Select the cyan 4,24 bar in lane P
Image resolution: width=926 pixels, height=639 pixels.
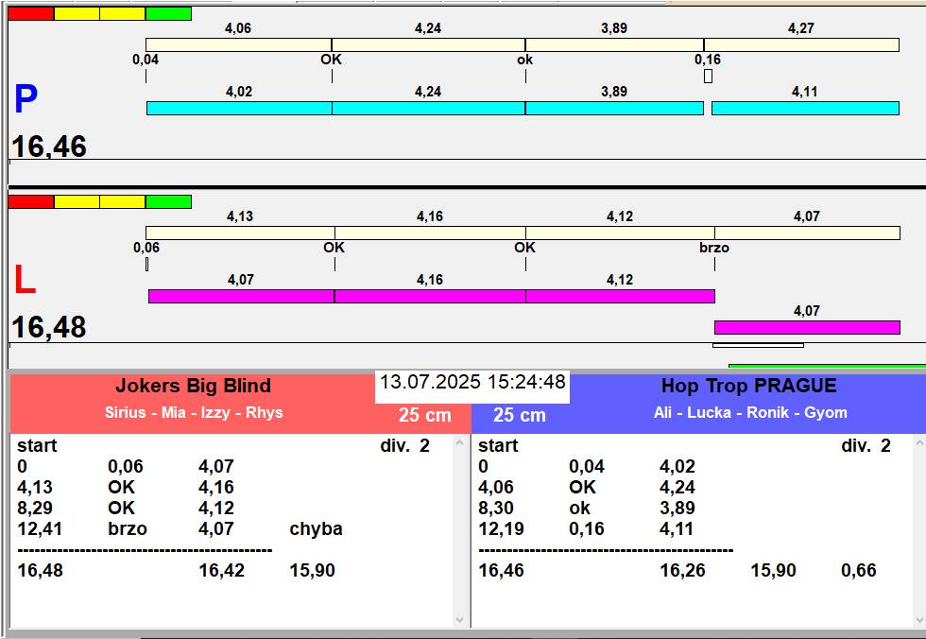coord(429,108)
